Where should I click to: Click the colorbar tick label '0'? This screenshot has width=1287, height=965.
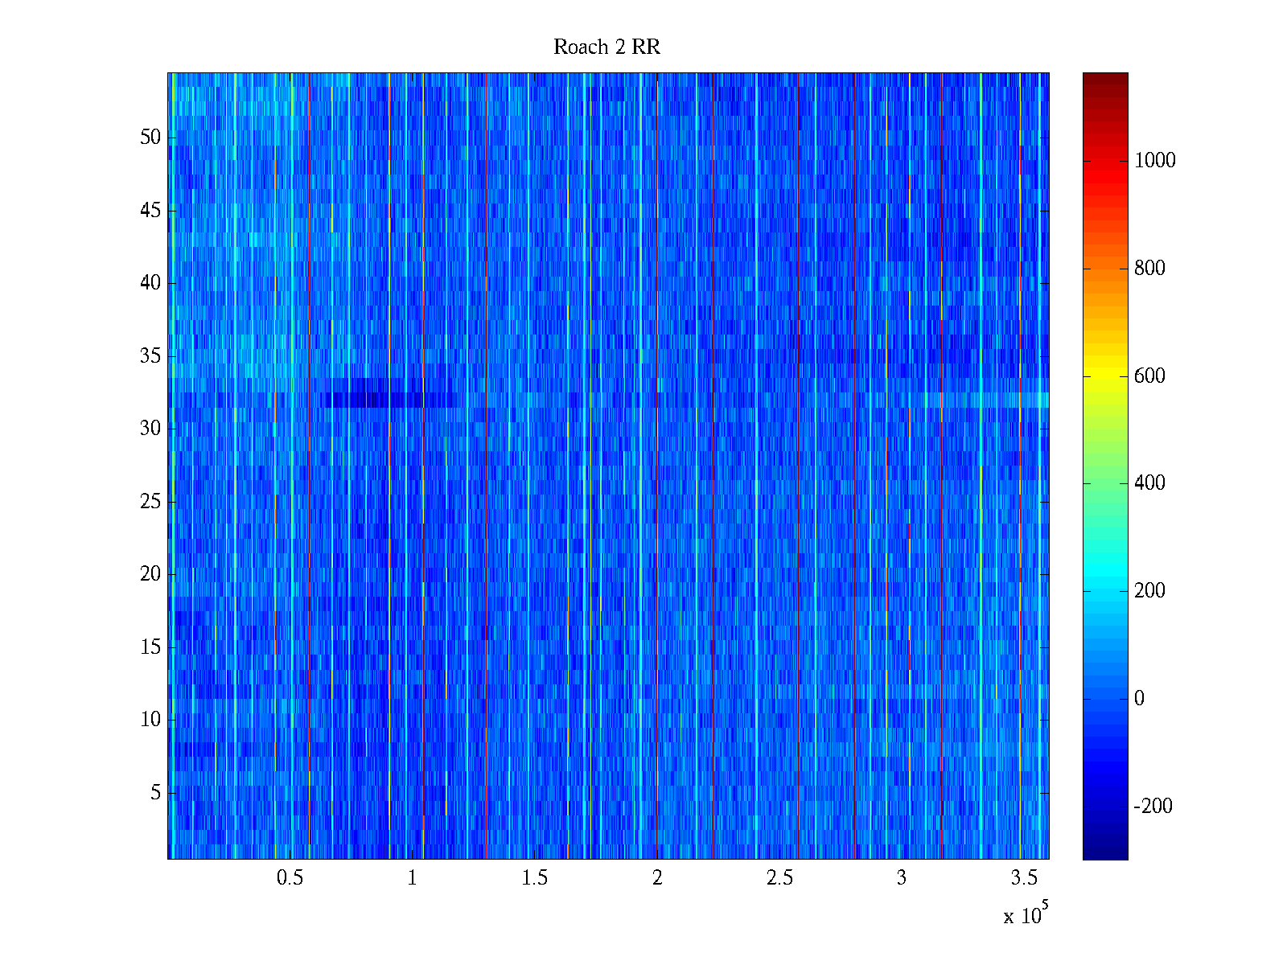[x=1138, y=699]
